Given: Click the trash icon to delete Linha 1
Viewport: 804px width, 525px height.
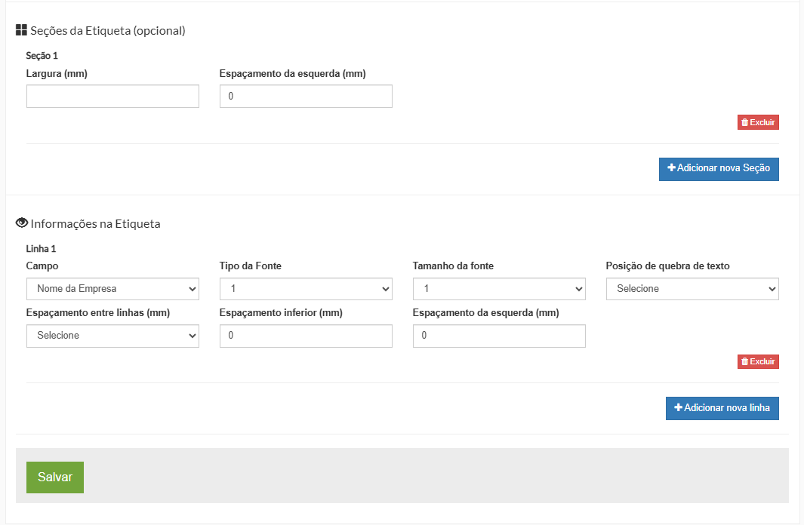Looking at the screenshot, I should 744,362.
